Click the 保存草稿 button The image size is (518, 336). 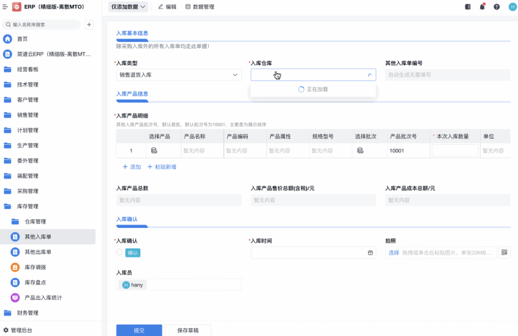click(x=188, y=330)
